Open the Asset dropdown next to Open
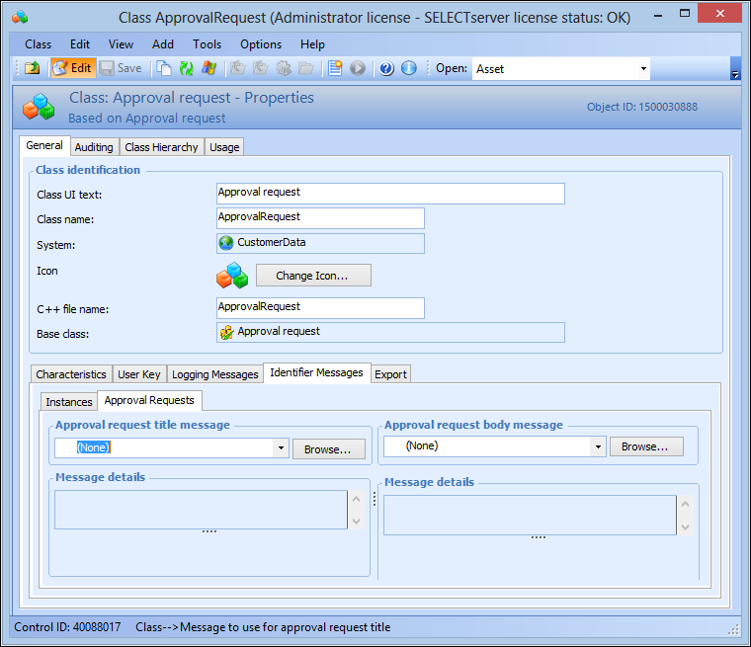 tap(643, 69)
